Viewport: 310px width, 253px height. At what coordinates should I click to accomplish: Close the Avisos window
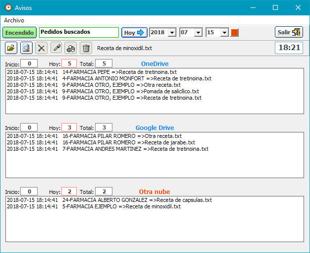tap(298, 7)
